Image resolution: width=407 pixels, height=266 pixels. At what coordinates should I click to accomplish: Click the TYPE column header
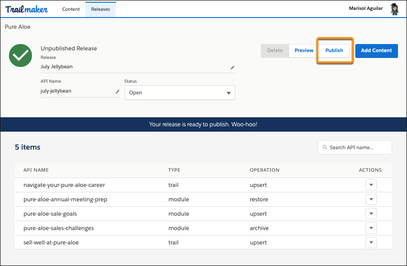(174, 170)
